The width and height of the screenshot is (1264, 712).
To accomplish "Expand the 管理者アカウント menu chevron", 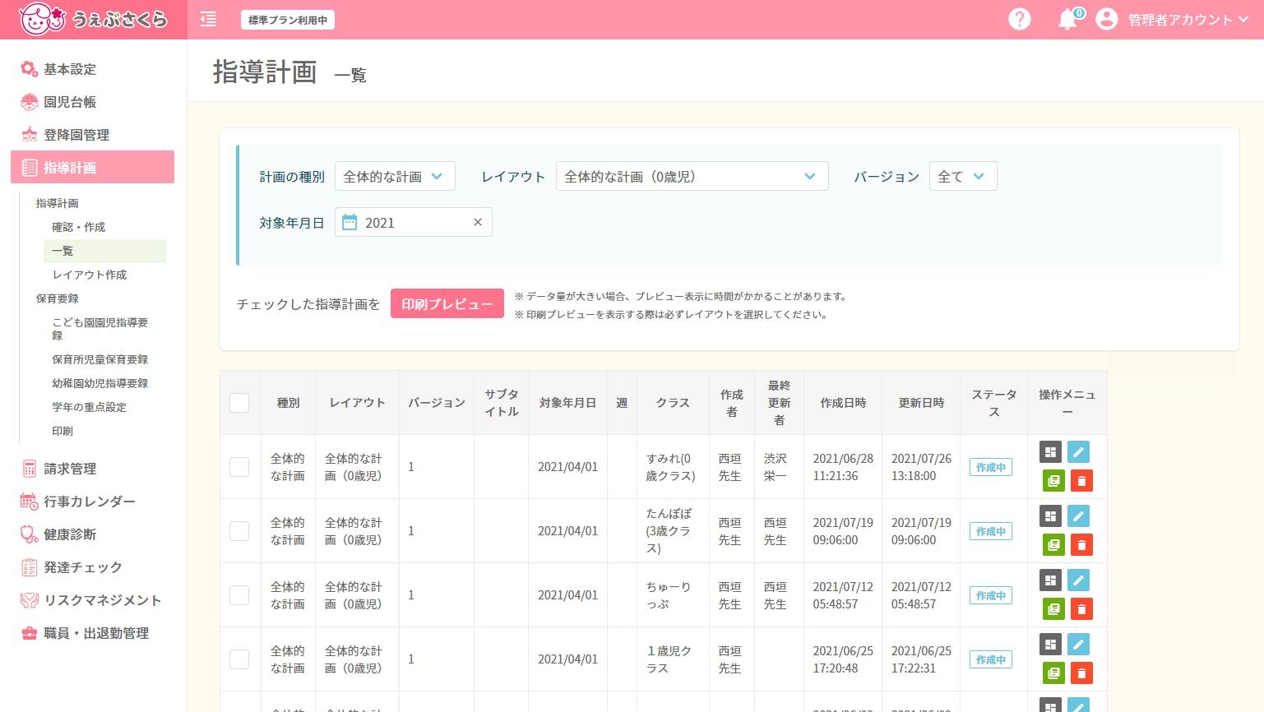I will pyautogui.click(x=1243, y=19).
